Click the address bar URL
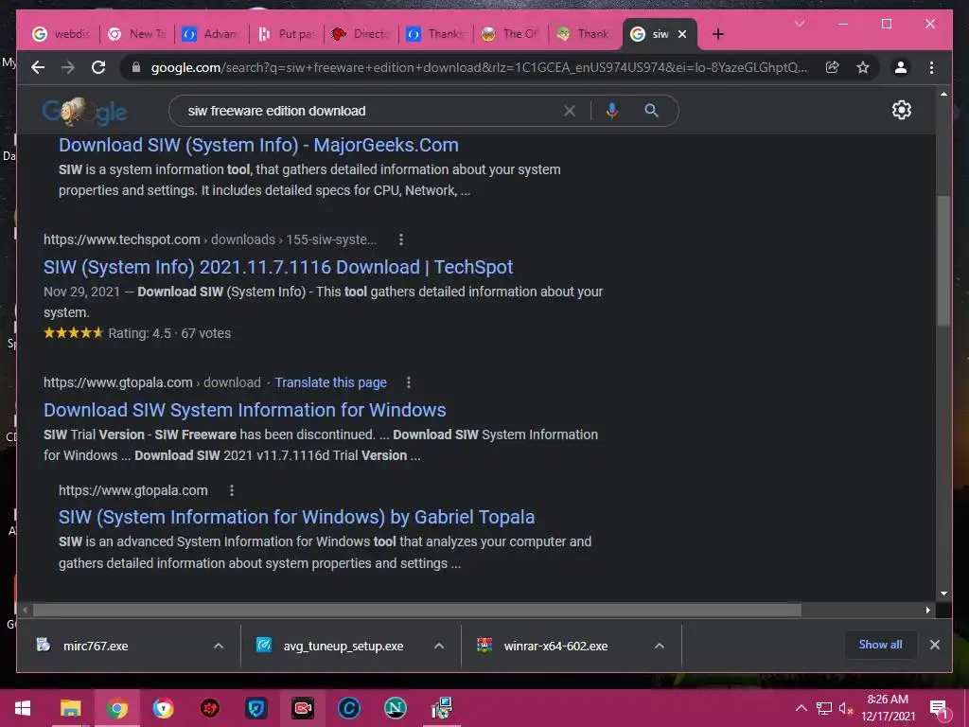This screenshot has width=969, height=727. (479, 67)
